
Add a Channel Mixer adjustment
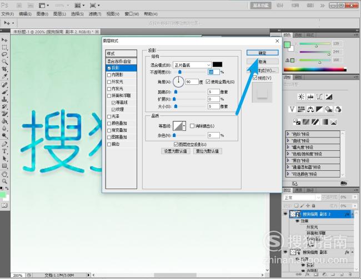[x=338, y=109]
